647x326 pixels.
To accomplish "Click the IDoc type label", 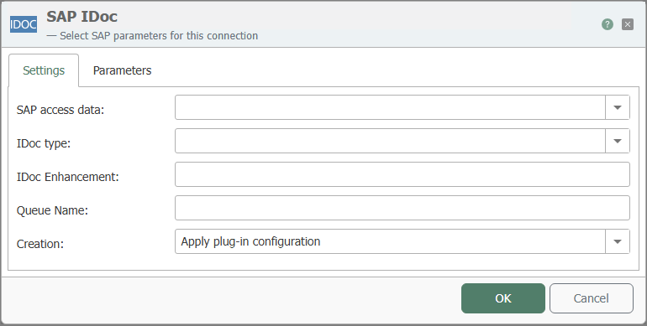I will tap(44, 143).
